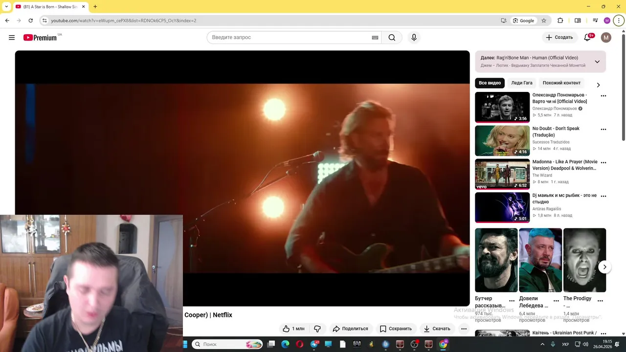Search page with Google Lens button

pos(523,21)
